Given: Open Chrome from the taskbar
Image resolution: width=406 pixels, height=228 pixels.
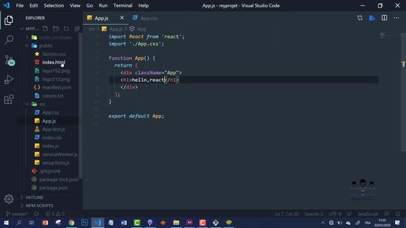Looking at the screenshot, I should pos(71,222).
